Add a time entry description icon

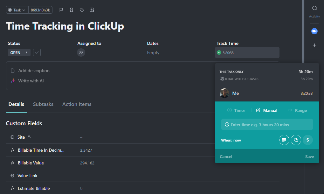[x=284, y=140]
